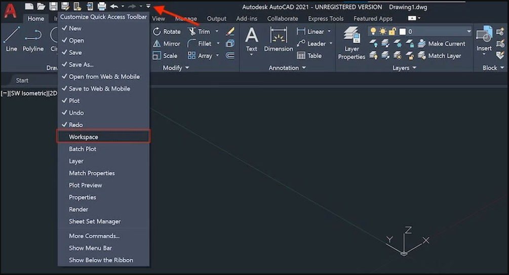This screenshot has width=509, height=275.
Task: Click Open from Web & Mobile toolbar icon
Action: [x=77, y=6]
